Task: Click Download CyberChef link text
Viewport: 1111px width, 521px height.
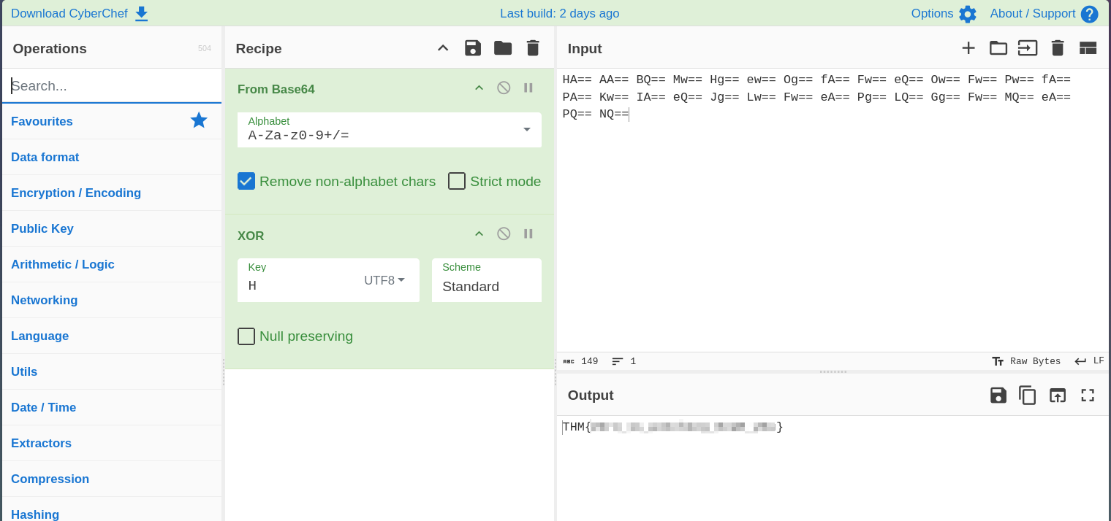Action: 69,13
